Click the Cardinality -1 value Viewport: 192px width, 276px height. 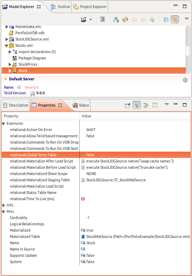pyautogui.click(x=88, y=218)
